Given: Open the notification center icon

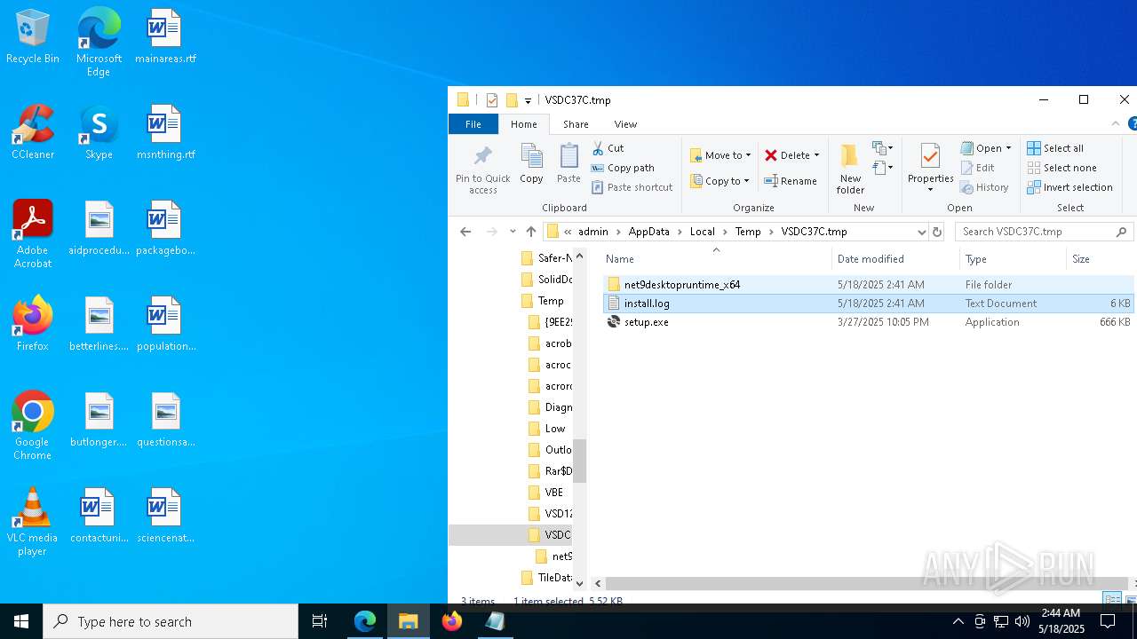Looking at the screenshot, I should click(1108, 621).
